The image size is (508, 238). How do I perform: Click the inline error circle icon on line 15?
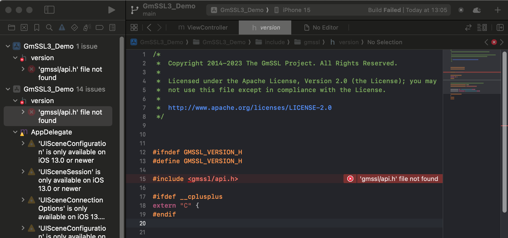(350, 179)
